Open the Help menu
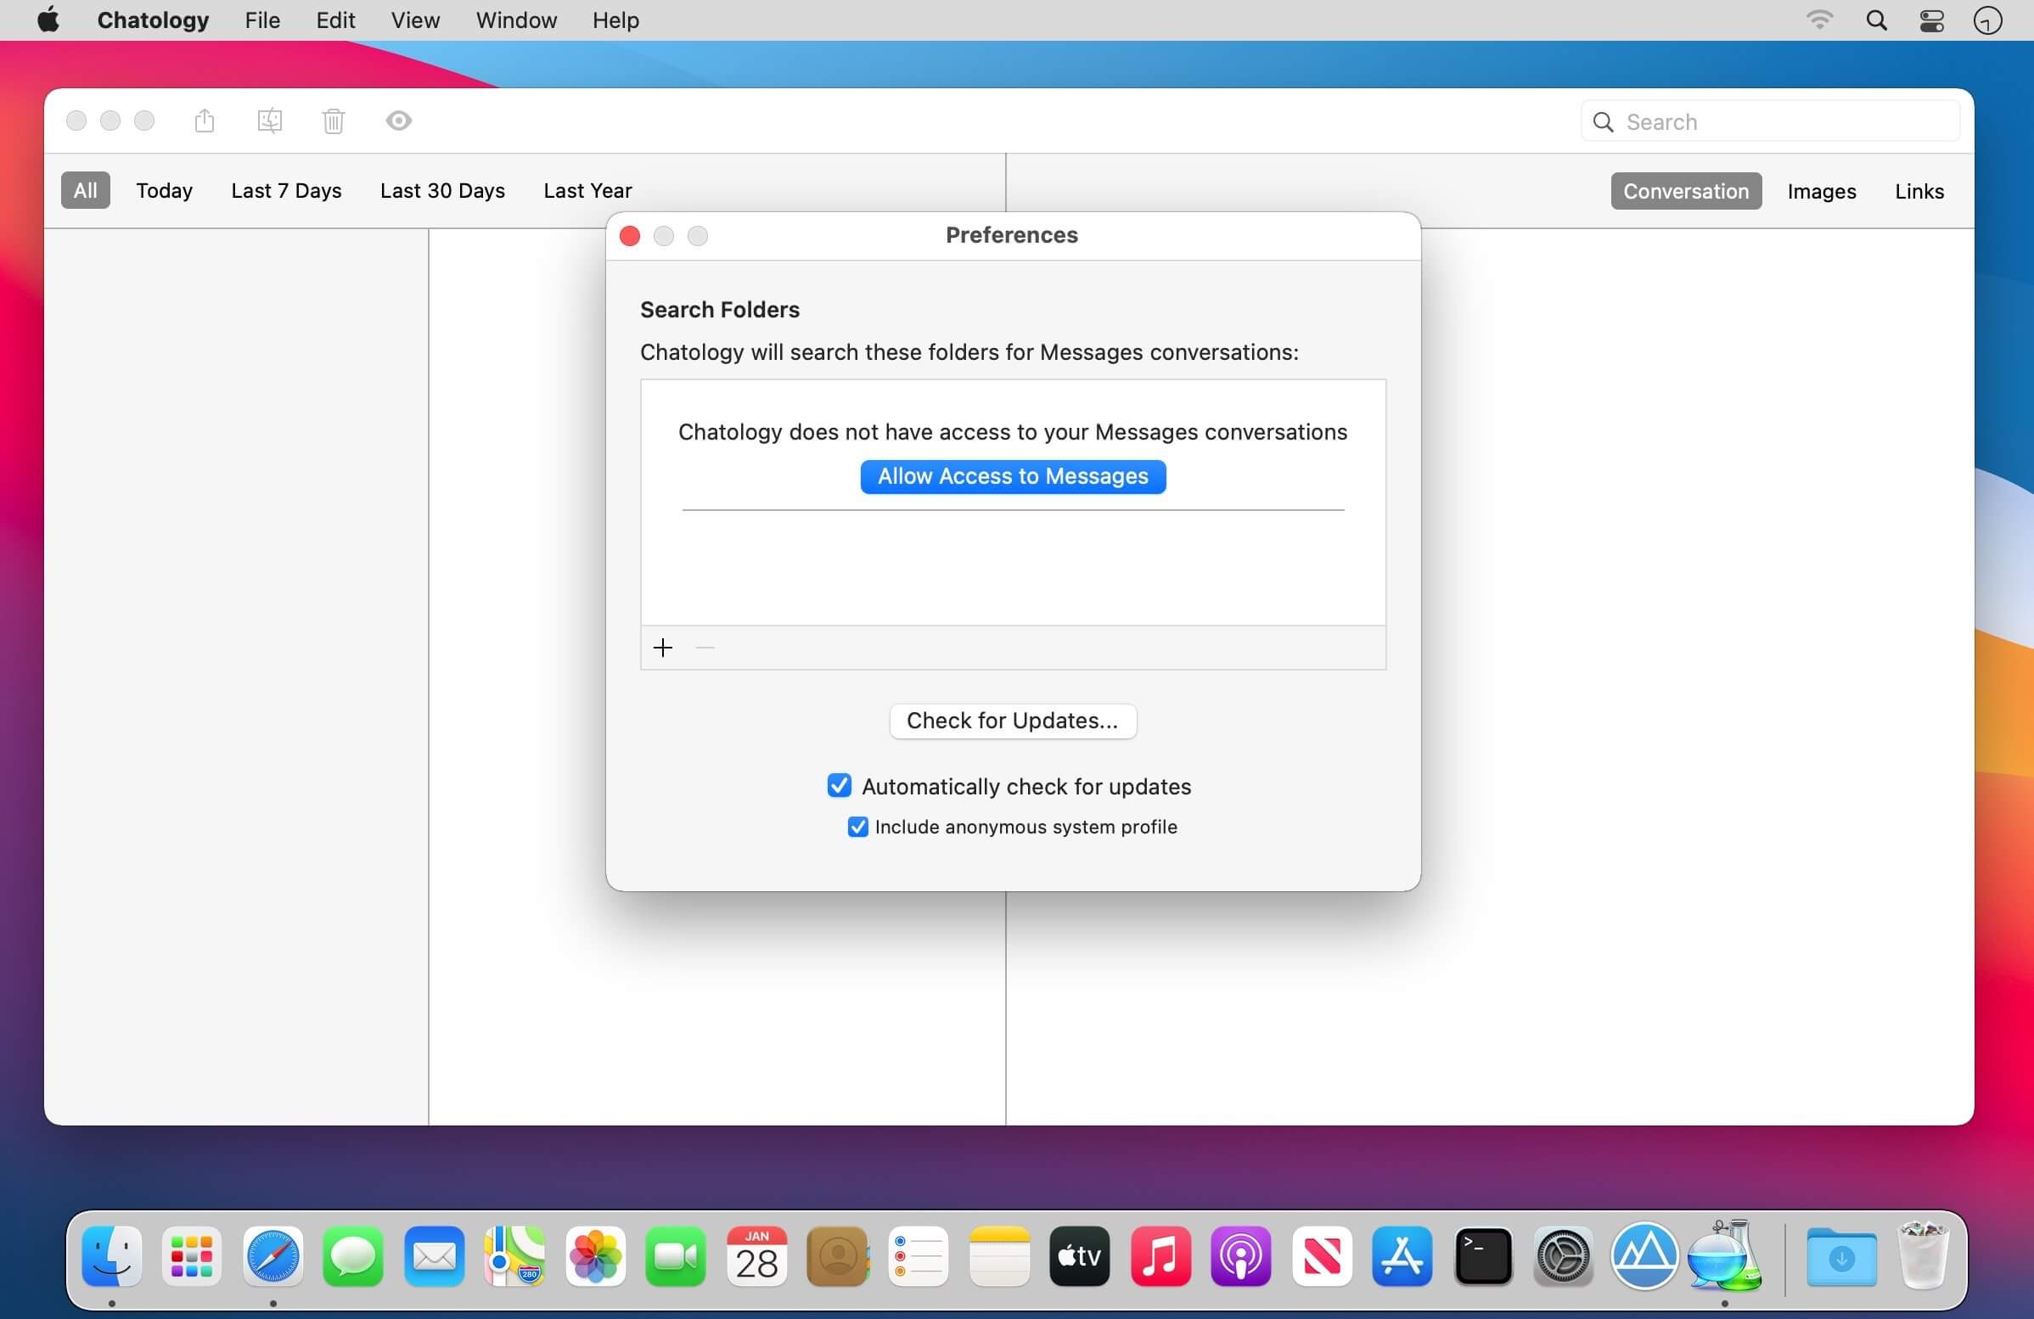This screenshot has height=1319, width=2034. pos(615,20)
